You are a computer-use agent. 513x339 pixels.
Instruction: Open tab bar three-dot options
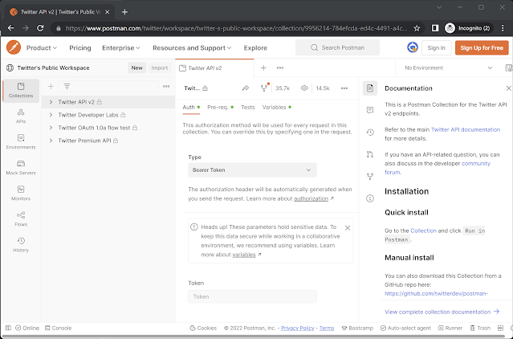coord(280,67)
